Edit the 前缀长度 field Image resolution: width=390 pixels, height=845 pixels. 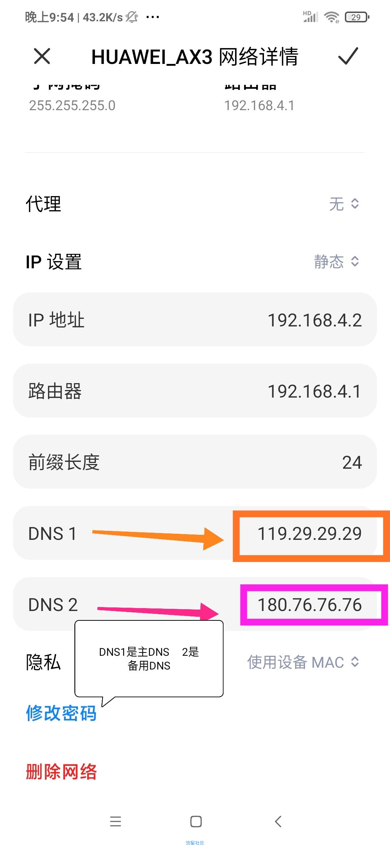(x=195, y=462)
